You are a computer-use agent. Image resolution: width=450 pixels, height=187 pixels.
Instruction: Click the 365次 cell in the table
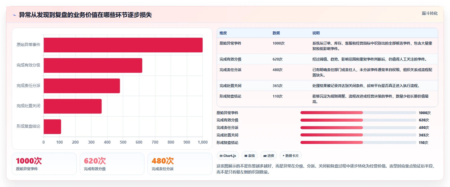point(277,86)
